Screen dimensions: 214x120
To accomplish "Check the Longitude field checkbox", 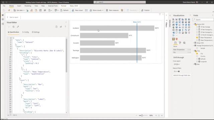I will [x=197, y=61].
